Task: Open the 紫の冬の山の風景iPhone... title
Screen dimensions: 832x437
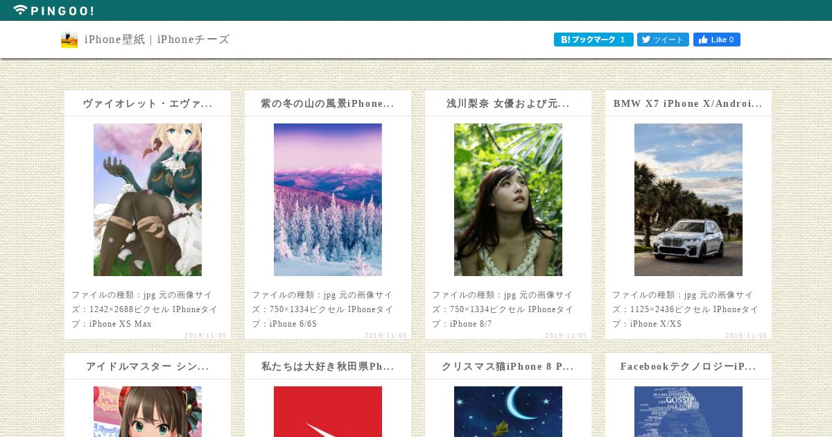Action: point(328,103)
